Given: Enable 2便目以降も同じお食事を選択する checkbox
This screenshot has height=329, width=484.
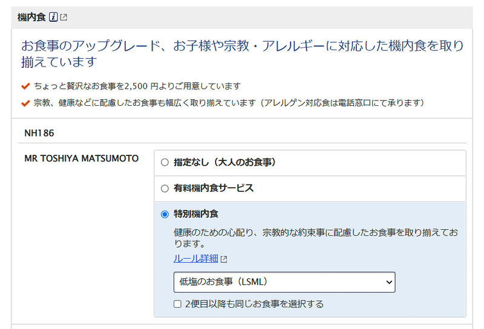Looking at the screenshot, I should [x=177, y=304].
